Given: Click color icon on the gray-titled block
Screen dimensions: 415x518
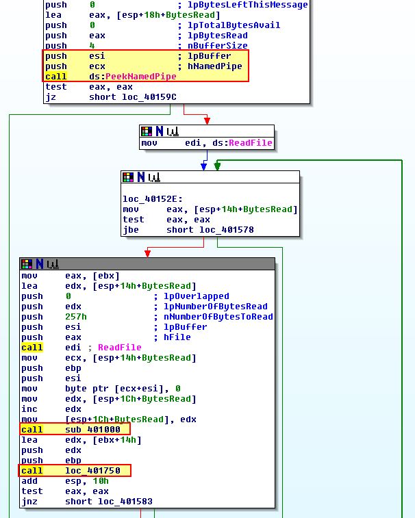Looking at the screenshot, I should (26, 263).
